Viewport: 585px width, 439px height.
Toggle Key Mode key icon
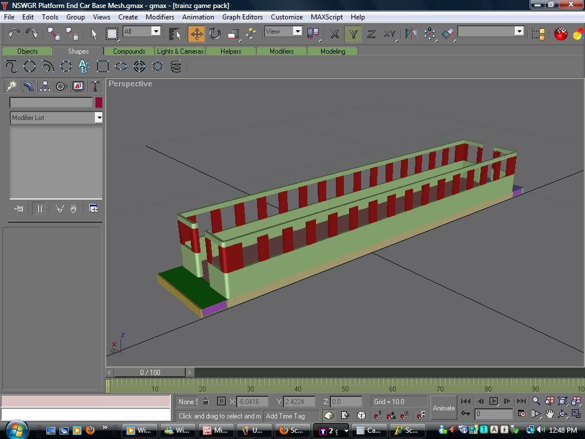coord(466,414)
